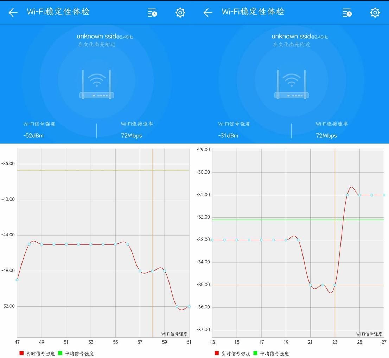Viewport: 389px width, 358px height.
Task: Click the -52dBm signal strength value
Action: [x=33, y=135]
